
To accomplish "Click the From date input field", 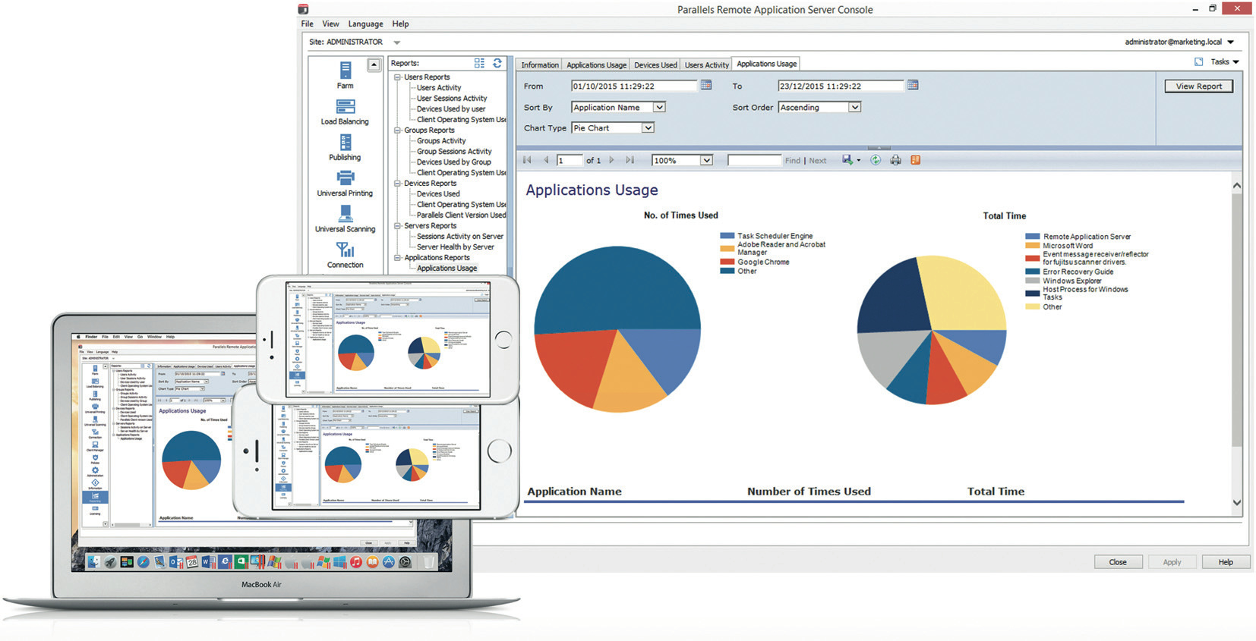I will tap(634, 86).
